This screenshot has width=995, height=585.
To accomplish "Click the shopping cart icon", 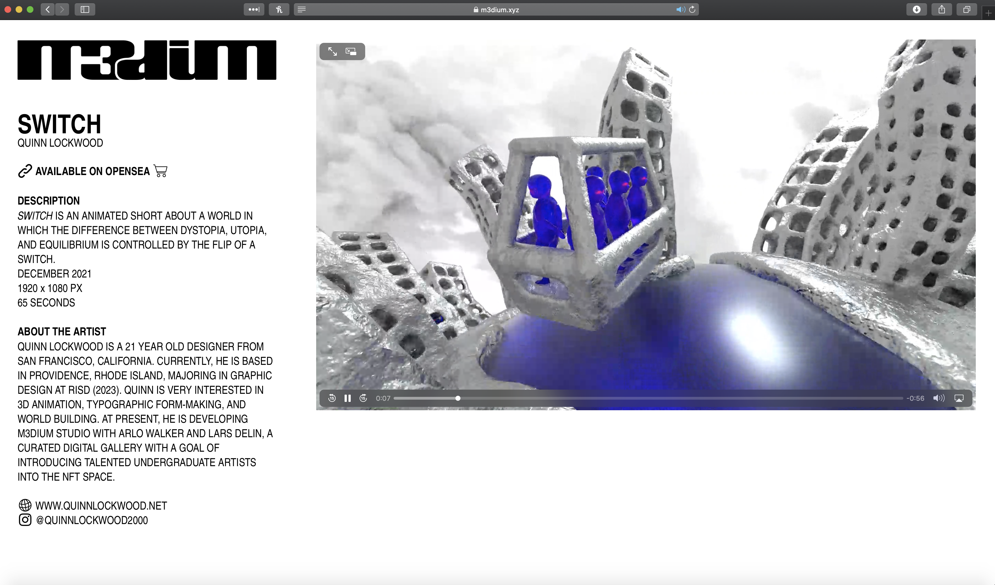I will (x=160, y=171).
